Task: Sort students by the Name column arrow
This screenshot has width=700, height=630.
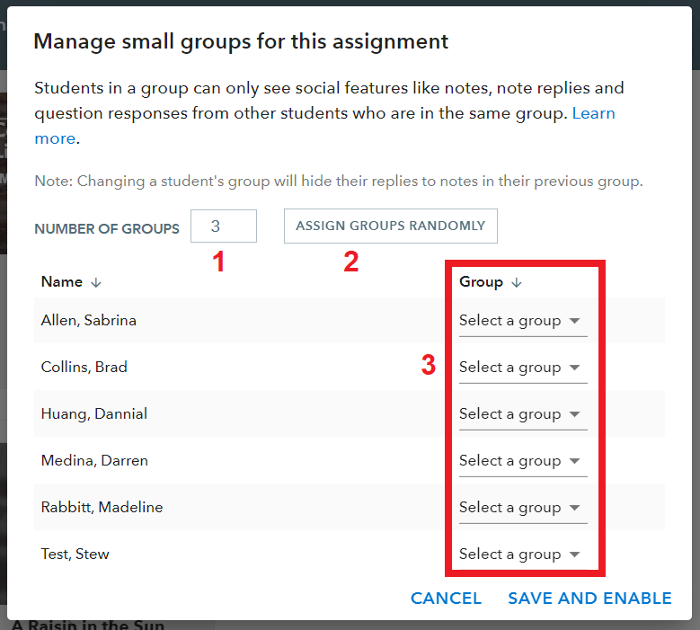Action: pyautogui.click(x=96, y=282)
